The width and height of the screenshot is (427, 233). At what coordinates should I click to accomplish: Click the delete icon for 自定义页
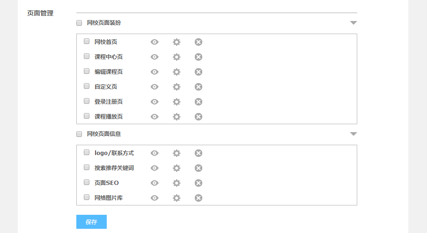199,87
